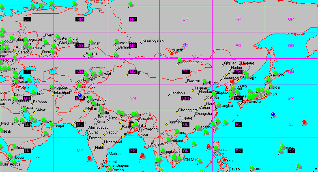Viewport: 318px width, 172px height.
Task: Select the Ahmadabad city label
Action: (x=98, y=127)
